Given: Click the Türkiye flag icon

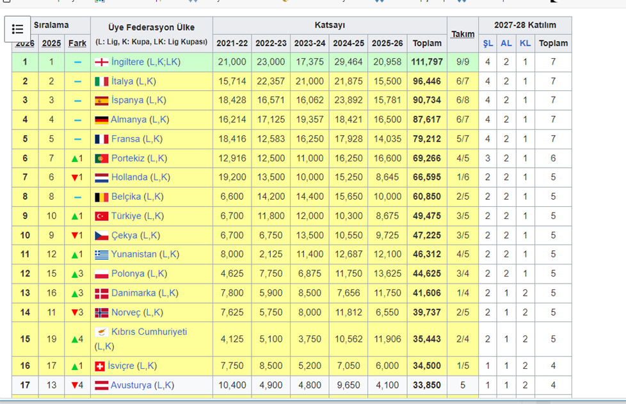Looking at the screenshot, I should (x=101, y=216).
